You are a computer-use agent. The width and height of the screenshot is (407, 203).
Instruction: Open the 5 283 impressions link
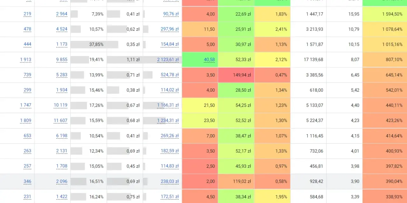[x=62, y=75]
